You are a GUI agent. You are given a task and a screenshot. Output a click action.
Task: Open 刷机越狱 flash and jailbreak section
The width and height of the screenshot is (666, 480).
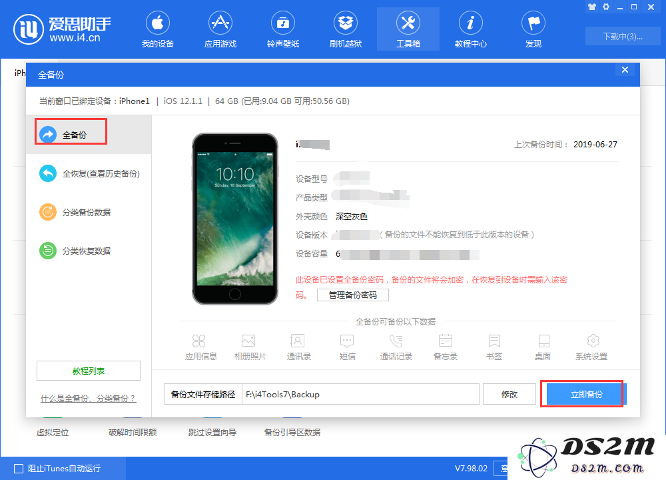point(345,30)
